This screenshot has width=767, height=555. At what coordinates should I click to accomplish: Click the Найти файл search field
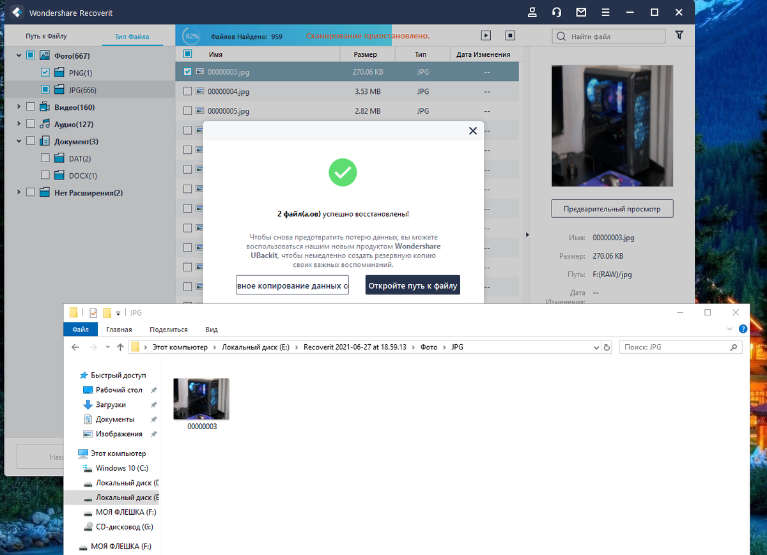pos(609,36)
